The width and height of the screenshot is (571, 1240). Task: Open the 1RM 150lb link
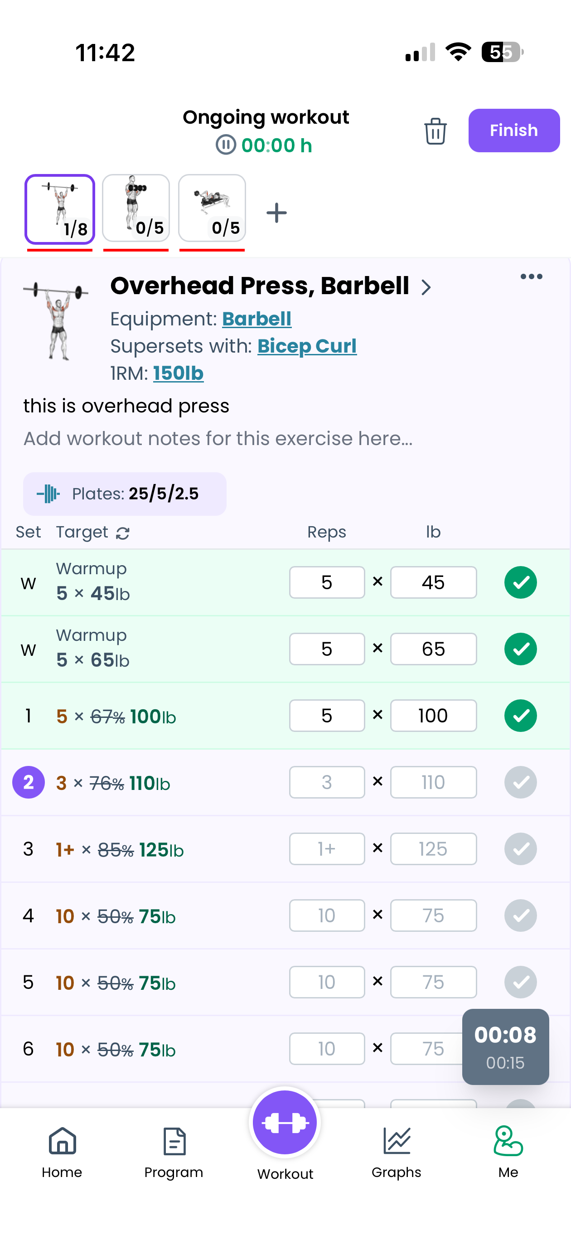tap(178, 373)
